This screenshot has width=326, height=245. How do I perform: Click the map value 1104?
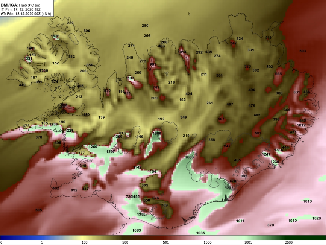[x=152, y=171]
